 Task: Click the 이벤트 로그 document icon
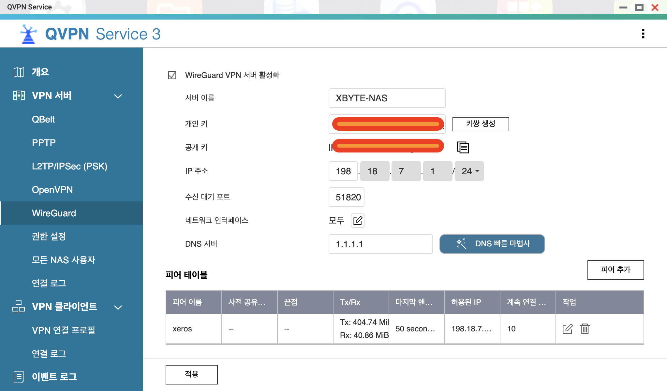coord(19,377)
